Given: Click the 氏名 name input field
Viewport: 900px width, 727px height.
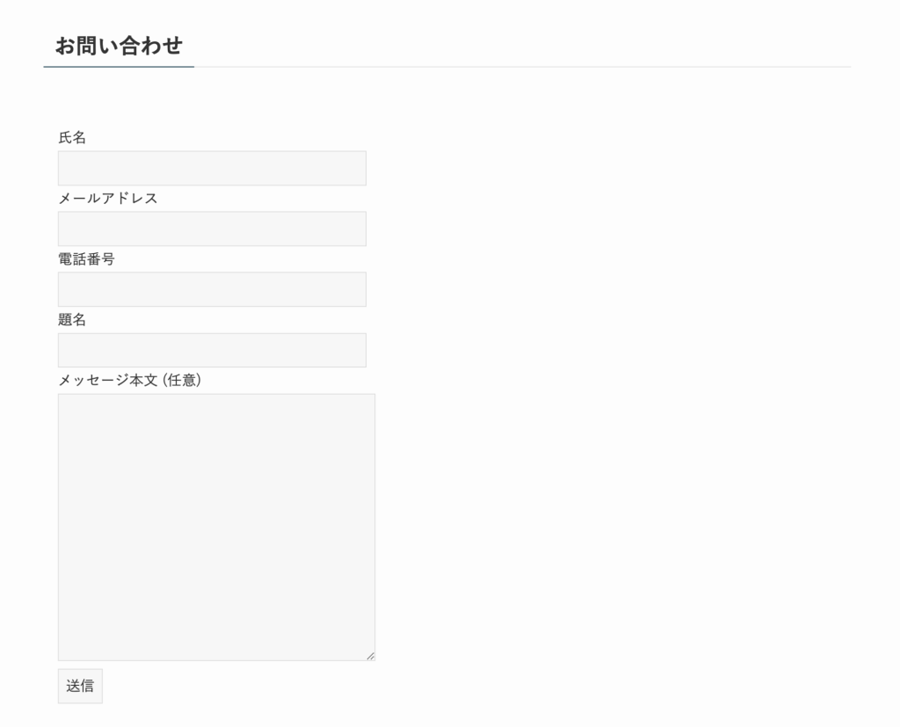Looking at the screenshot, I should coord(212,168).
